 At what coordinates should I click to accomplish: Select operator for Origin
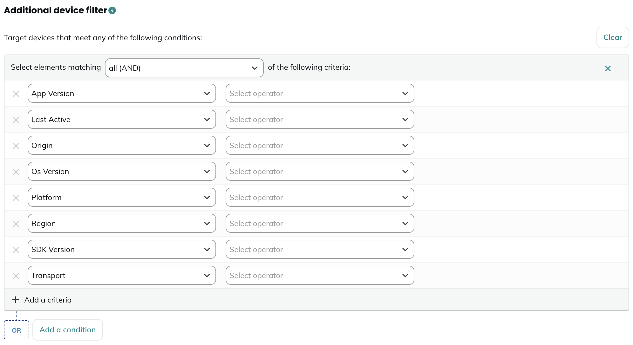click(320, 145)
